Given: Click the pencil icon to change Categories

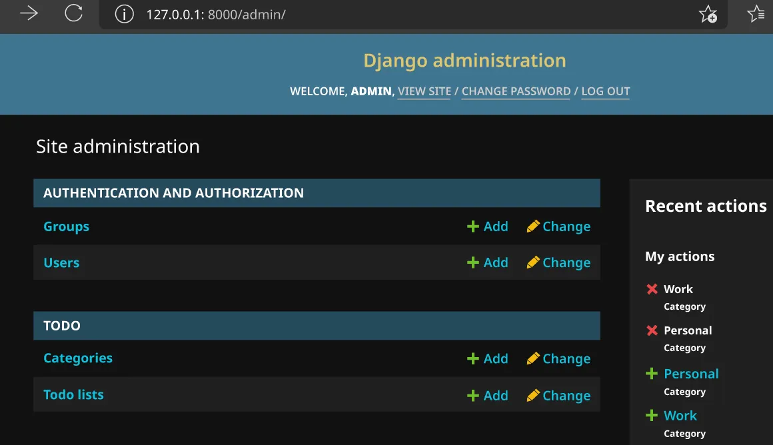Looking at the screenshot, I should click(x=533, y=358).
